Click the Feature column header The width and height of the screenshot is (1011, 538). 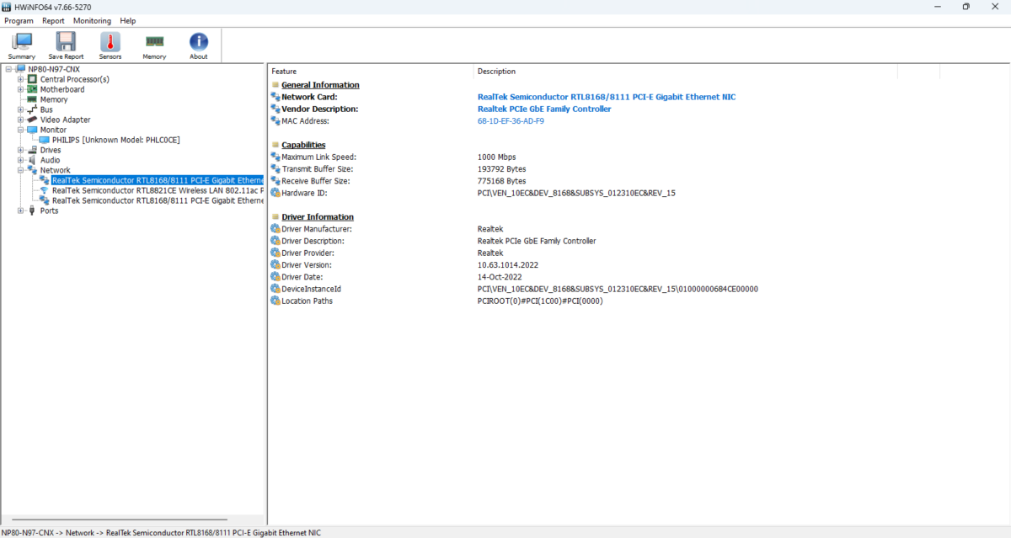(284, 72)
